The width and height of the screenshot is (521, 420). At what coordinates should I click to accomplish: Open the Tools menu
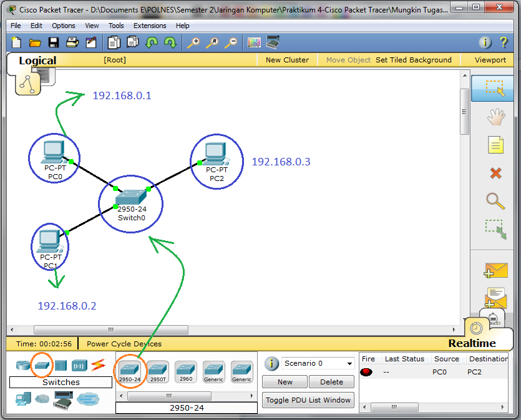coord(116,26)
